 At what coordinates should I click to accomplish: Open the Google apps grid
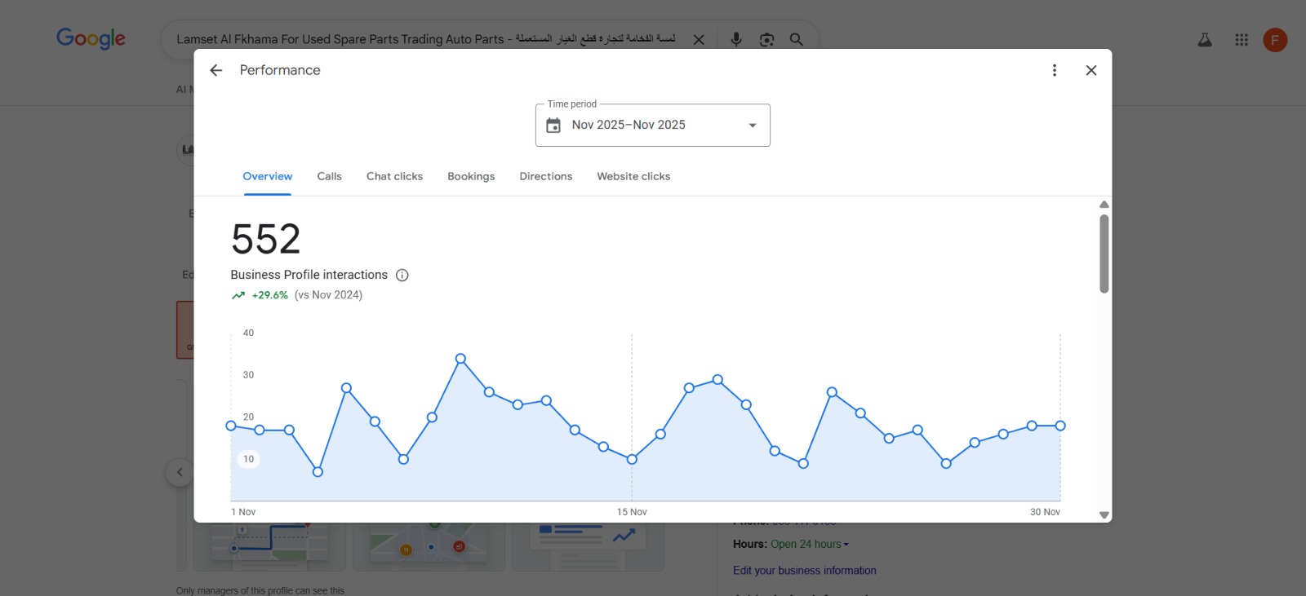pyautogui.click(x=1242, y=39)
